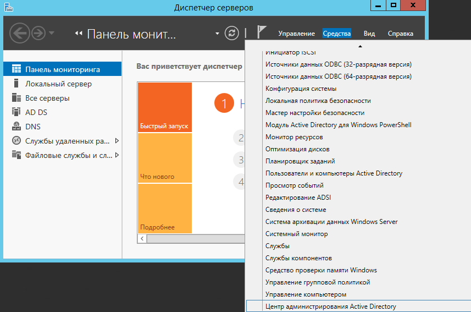Screen dimensions: 471x312
Task: Open Центр администрирования Active Directory
Action: coord(358,306)
